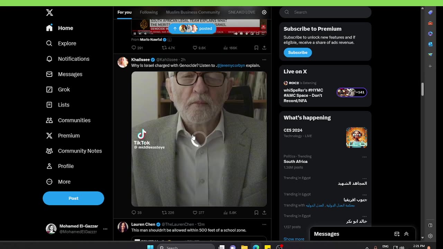443x249 pixels.
Task: Pause the Al Jazeera video
Action: click(x=135, y=34)
